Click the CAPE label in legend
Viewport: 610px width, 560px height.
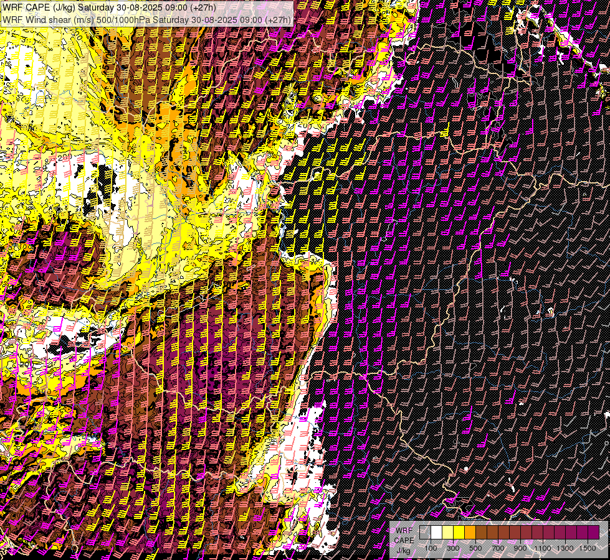(x=404, y=541)
